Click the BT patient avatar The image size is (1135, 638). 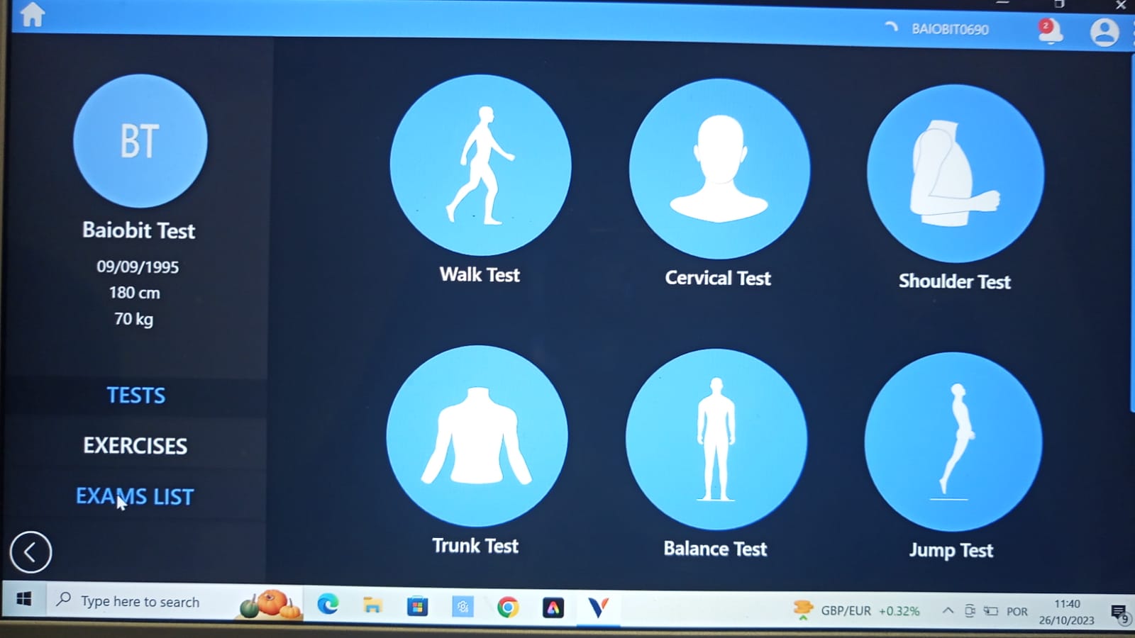click(x=140, y=141)
